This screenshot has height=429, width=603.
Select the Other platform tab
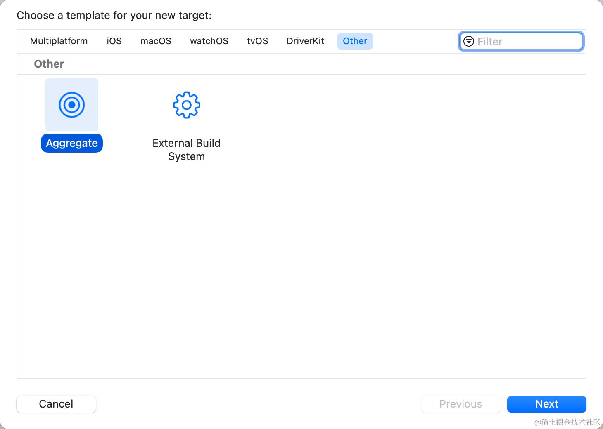pos(355,41)
